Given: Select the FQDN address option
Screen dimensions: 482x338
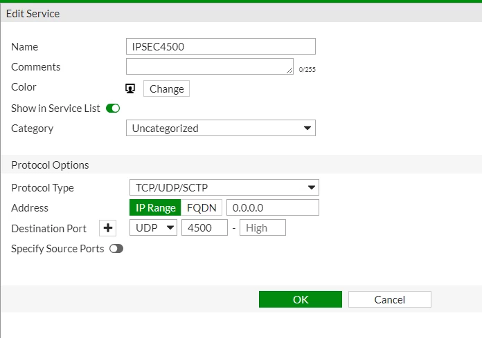Looking at the screenshot, I should click(202, 207).
